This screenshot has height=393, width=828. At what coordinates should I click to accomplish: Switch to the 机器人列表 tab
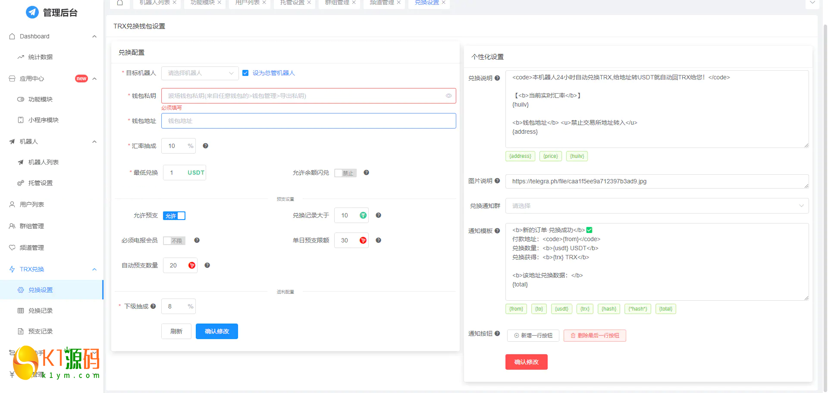[x=155, y=3]
